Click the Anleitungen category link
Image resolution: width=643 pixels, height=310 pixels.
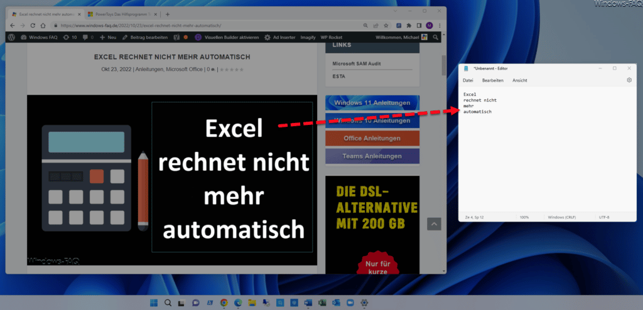click(149, 69)
